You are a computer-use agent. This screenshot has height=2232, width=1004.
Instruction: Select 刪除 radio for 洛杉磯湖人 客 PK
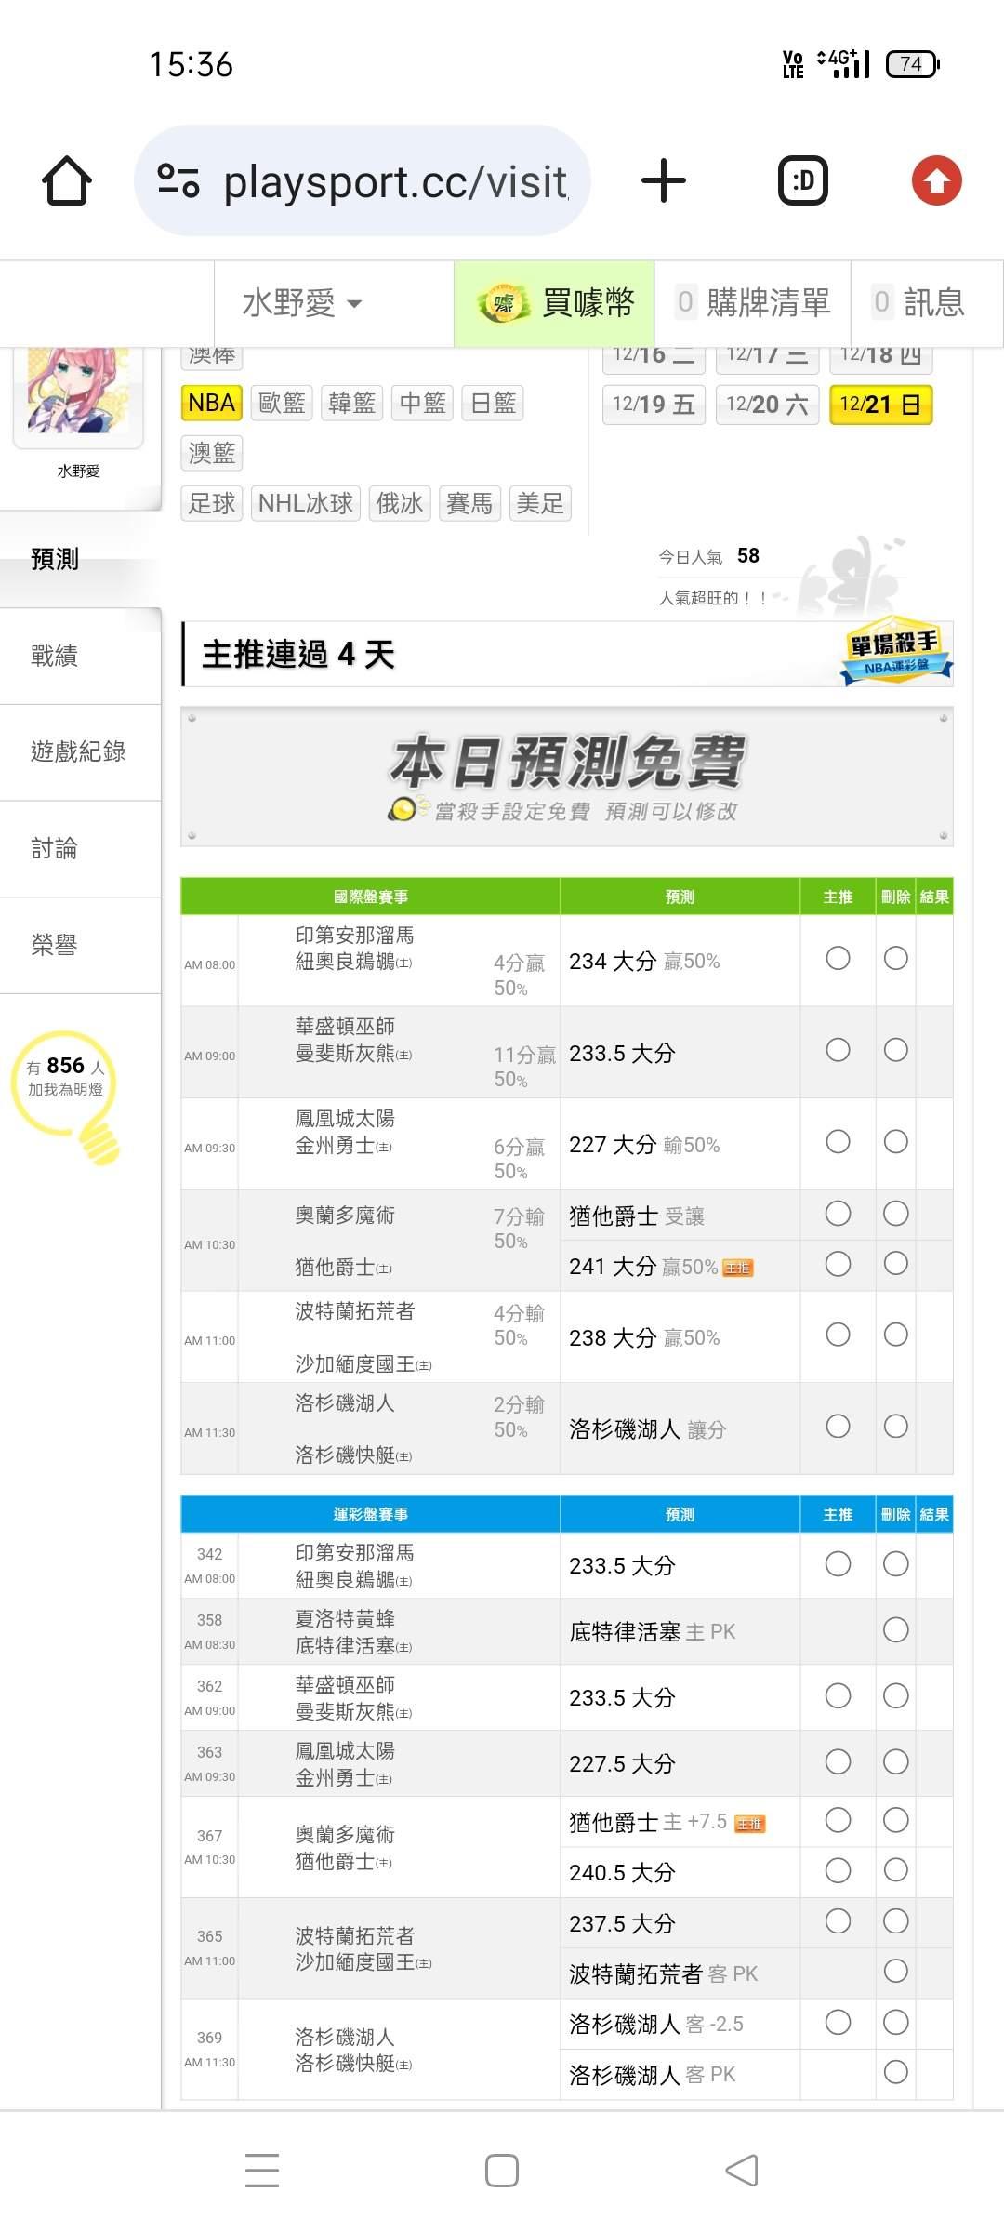[896, 2072]
